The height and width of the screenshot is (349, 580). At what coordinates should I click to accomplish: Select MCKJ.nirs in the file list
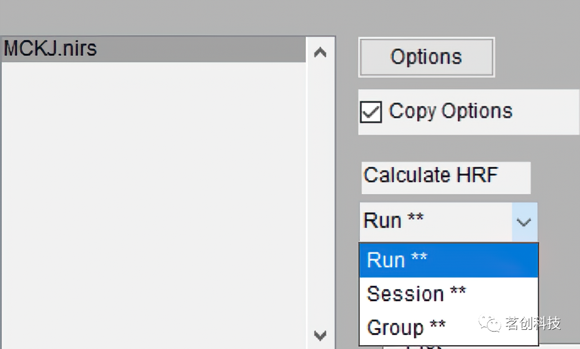pyautogui.click(x=51, y=49)
